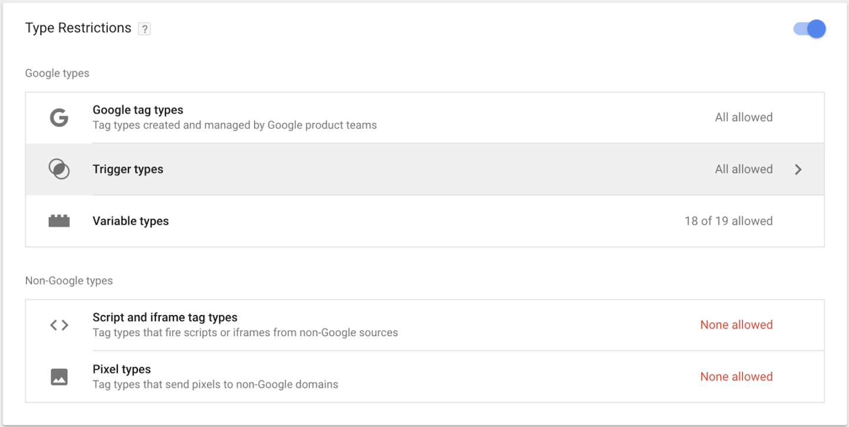Select Script and iframe tag types title
Image resolution: width=849 pixels, height=427 pixels.
click(x=165, y=317)
